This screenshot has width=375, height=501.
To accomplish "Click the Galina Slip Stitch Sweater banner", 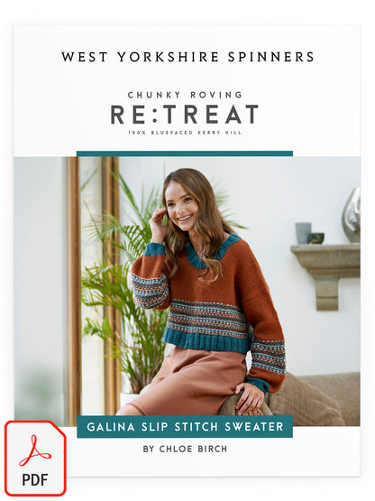I will pos(185,427).
